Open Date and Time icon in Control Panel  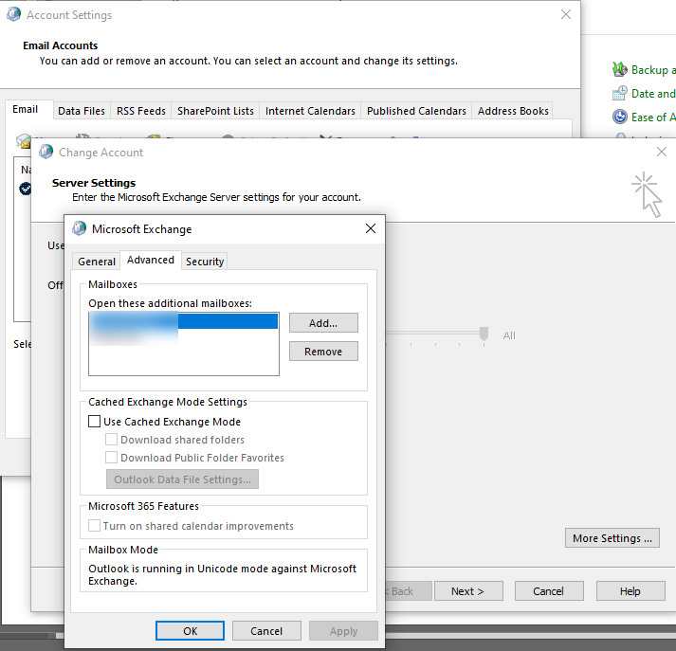[619, 93]
